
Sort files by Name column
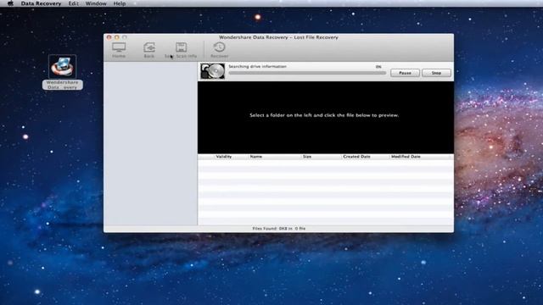pos(256,157)
